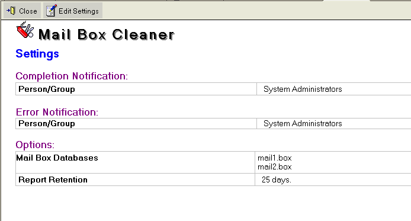This screenshot has width=411, height=221.
Task: Click the Mail Box Databases label
Action: coord(57,158)
